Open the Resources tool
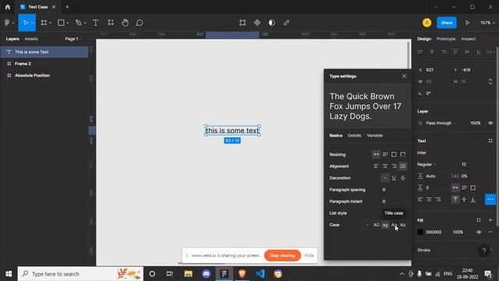This screenshot has width=499, height=281. 111,23
